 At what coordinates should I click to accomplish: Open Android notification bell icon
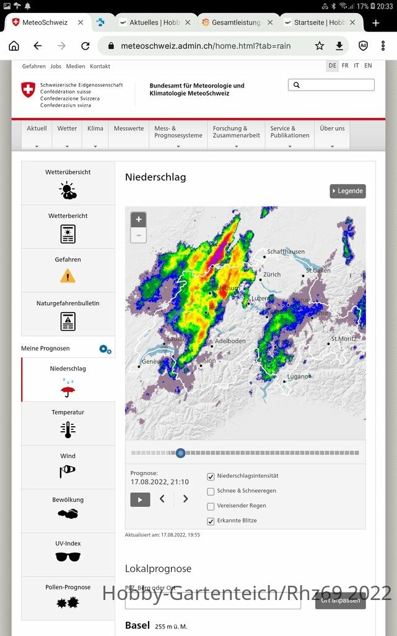pyautogui.click(x=28, y=6)
